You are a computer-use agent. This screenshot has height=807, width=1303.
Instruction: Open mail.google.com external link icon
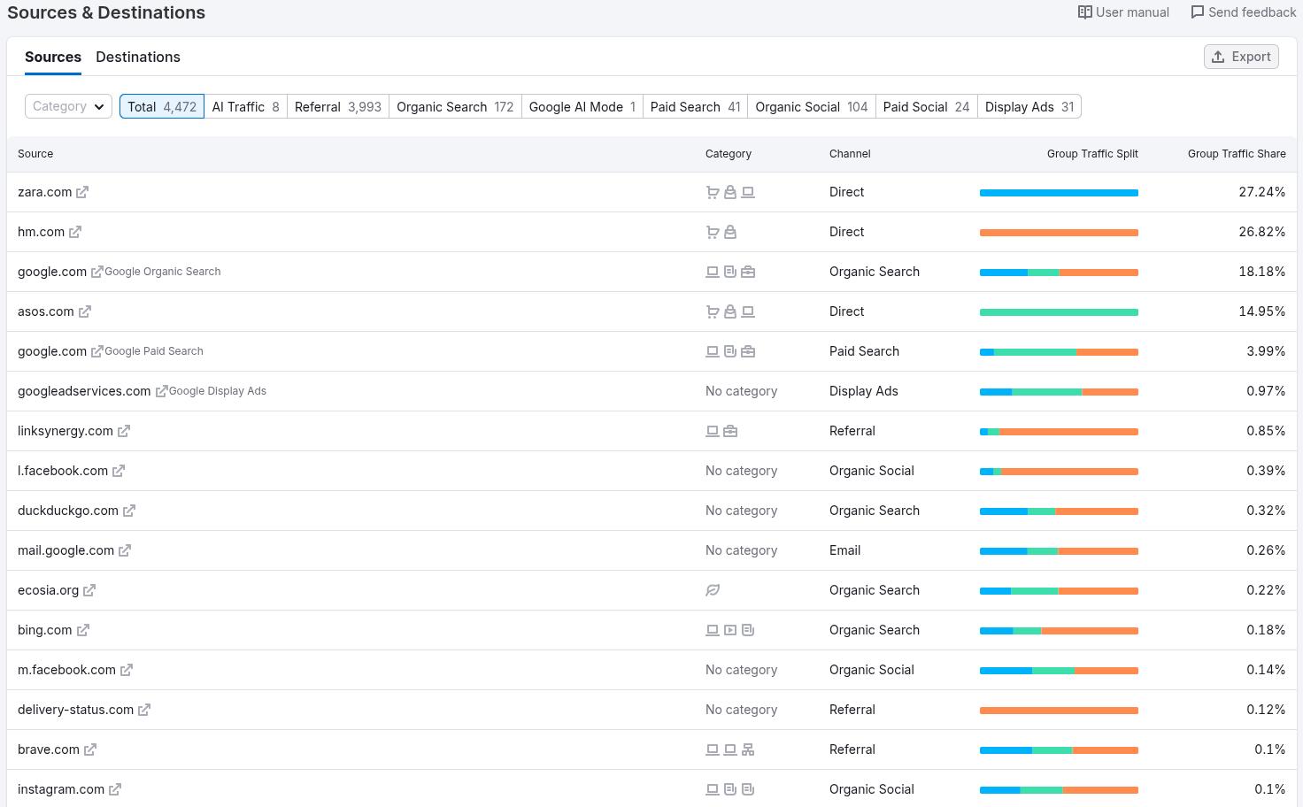pos(125,550)
